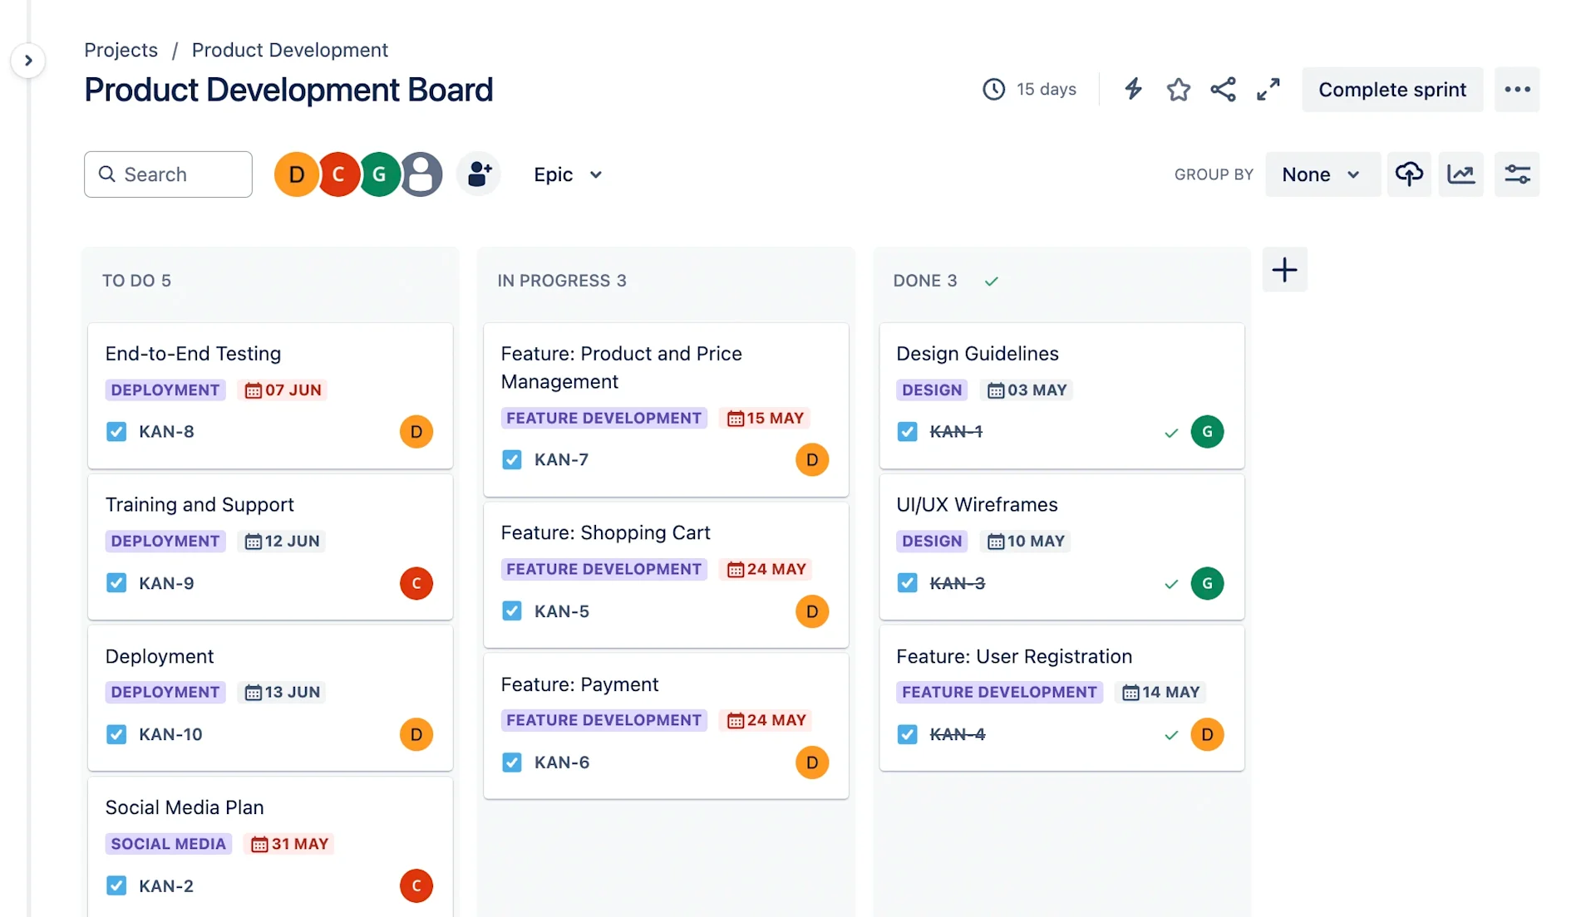Screen dimensions: 1596x917
Task: Star this board as a favorite
Action: coord(1178,89)
